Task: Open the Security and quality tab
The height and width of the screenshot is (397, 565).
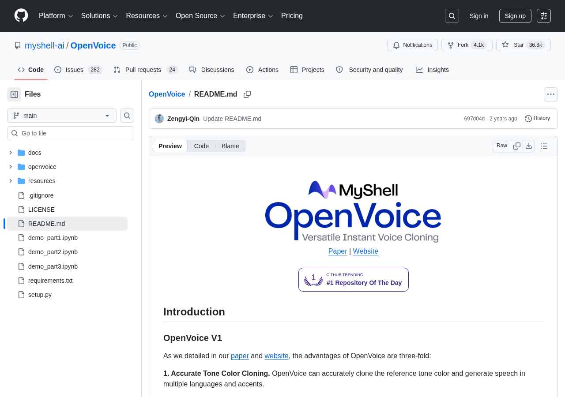Action: [x=369, y=70]
